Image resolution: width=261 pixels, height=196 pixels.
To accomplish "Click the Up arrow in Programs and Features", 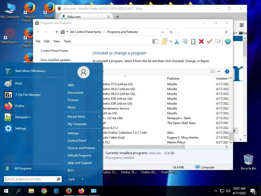I will 57,32.
